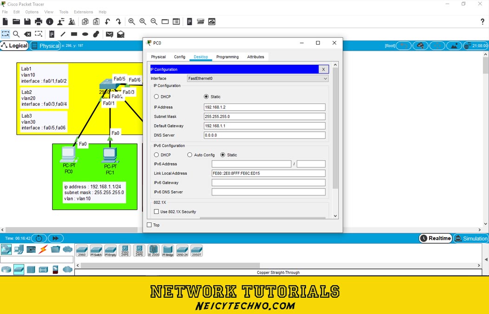
Task: Open the Options menu
Action: pyautogui.click(x=32, y=12)
